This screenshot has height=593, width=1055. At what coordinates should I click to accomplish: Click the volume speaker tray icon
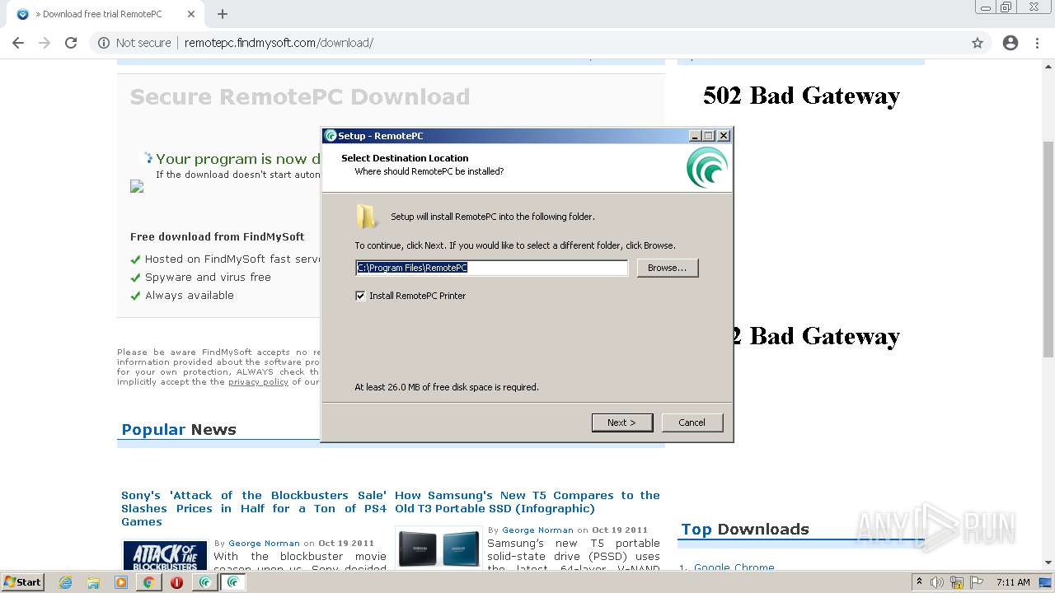[x=937, y=582]
